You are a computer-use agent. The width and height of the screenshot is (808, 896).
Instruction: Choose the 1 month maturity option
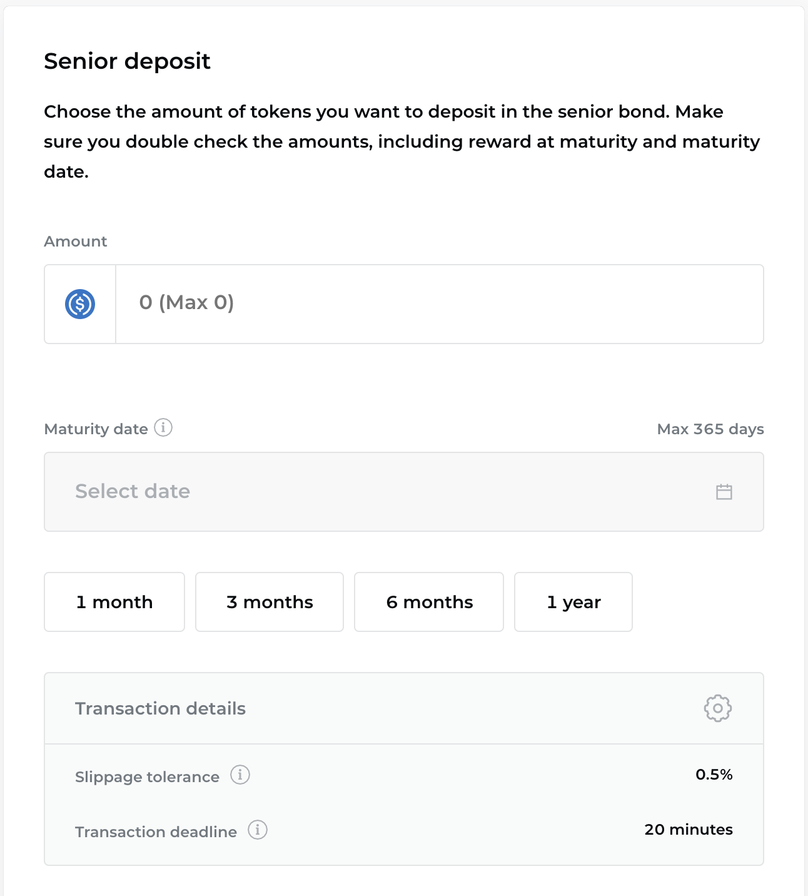pos(114,602)
